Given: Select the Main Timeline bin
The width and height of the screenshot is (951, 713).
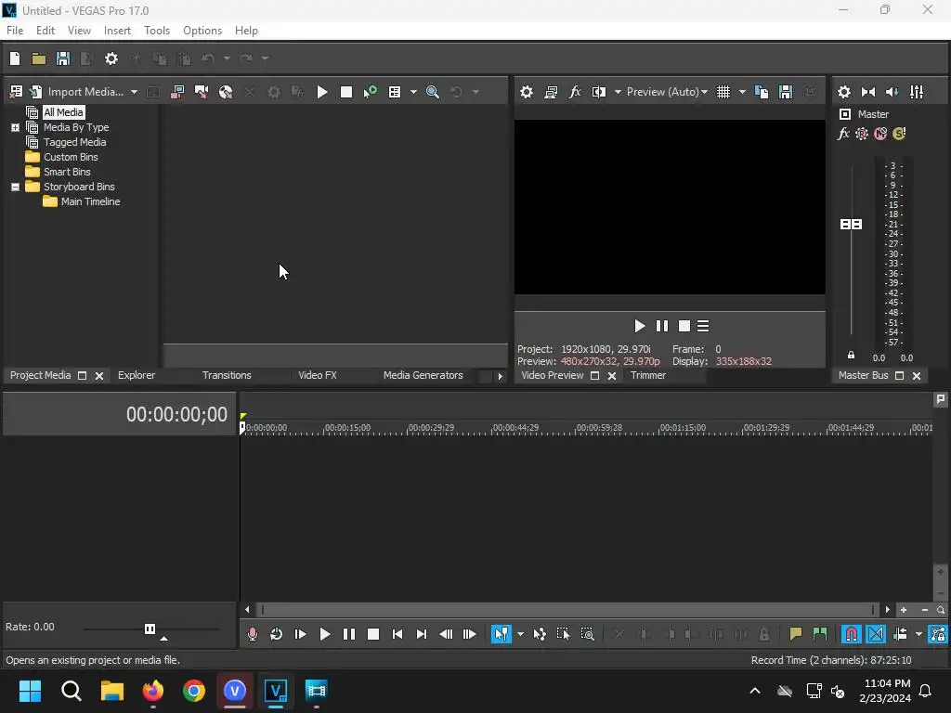Looking at the screenshot, I should pos(90,201).
